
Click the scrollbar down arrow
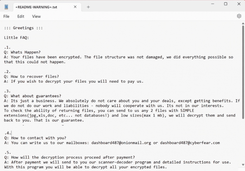tap(243, 165)
